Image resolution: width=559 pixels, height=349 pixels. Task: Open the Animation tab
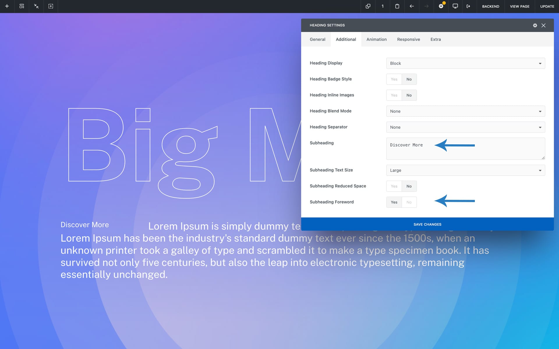(376, 39)
